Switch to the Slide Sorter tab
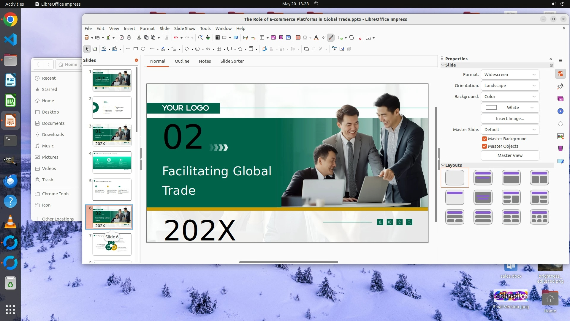Image resolution: width=570 pixels, height=321 pixels. tap(232, 61)
